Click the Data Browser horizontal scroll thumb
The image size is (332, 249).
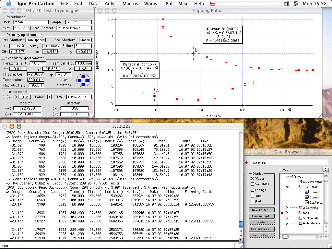285,236
